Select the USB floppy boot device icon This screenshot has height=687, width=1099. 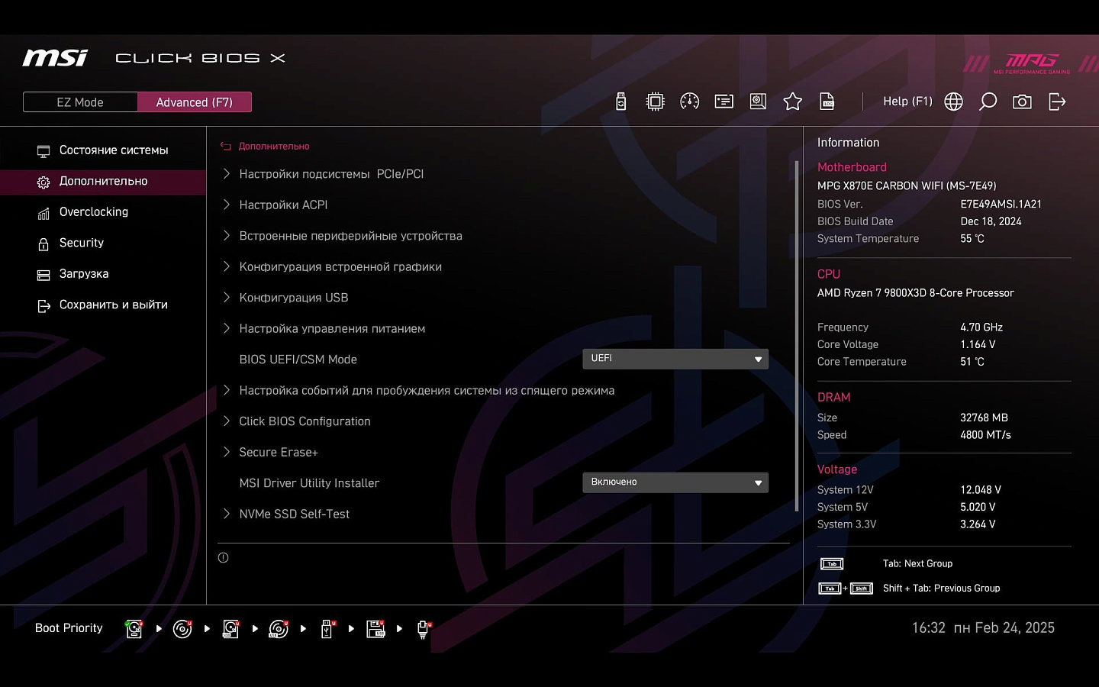pyautogui.click(x=375, y=628)
